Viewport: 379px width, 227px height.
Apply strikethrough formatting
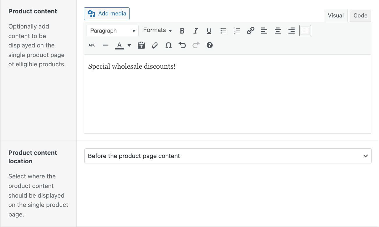(x=92, y=45)
